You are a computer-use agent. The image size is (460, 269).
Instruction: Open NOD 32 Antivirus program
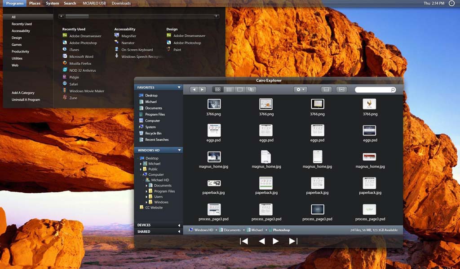click(x=82, y=70)
